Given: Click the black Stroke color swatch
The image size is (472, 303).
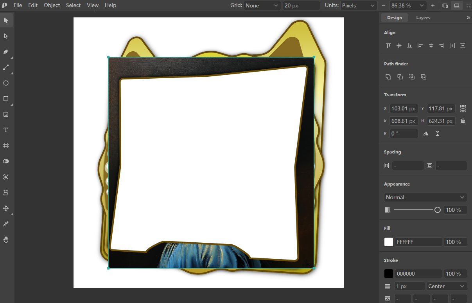Looking at the screenshot, I should coord(389,274).
